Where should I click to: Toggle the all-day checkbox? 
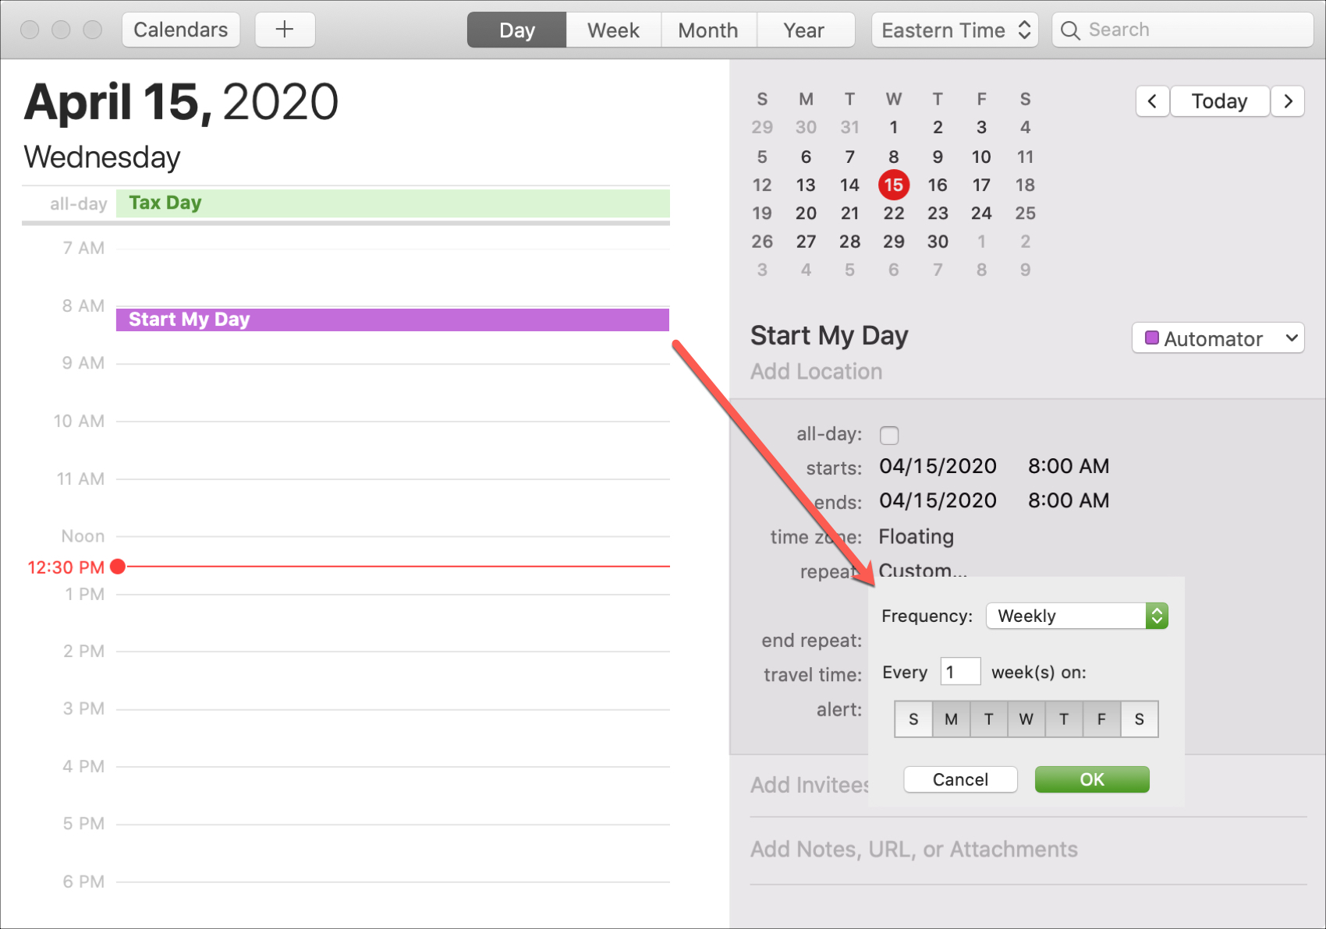click(x=889, y=435)
